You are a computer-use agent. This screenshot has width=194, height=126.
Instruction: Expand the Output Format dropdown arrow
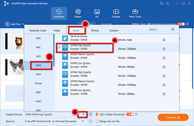coord(83,114)
